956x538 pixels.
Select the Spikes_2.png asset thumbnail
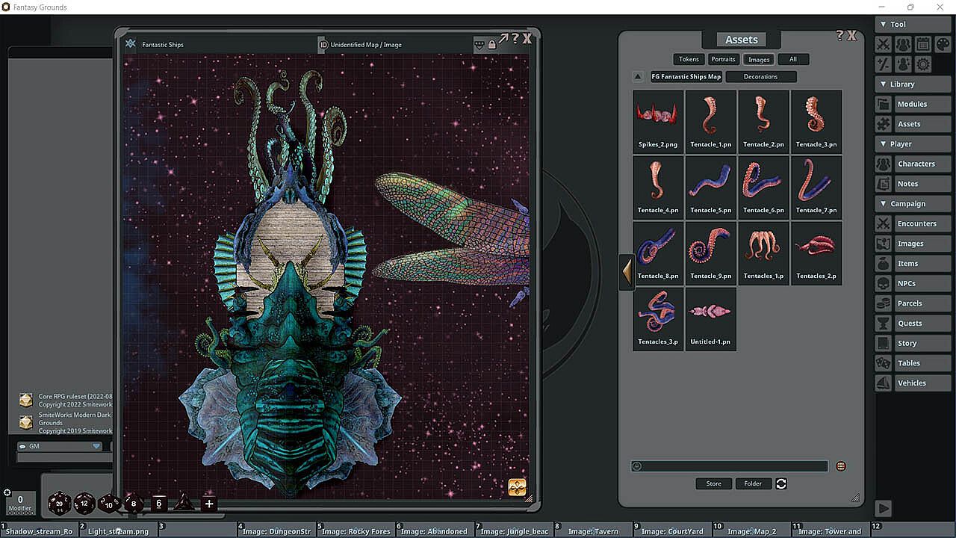coord(658,122)
